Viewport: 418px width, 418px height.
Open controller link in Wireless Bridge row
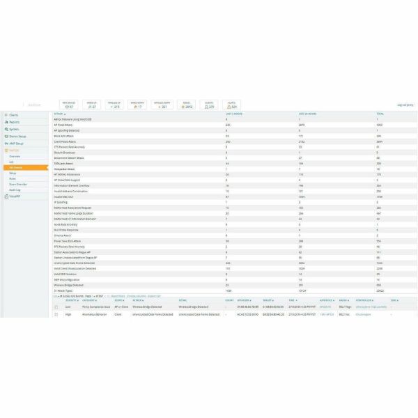[371, 307]
